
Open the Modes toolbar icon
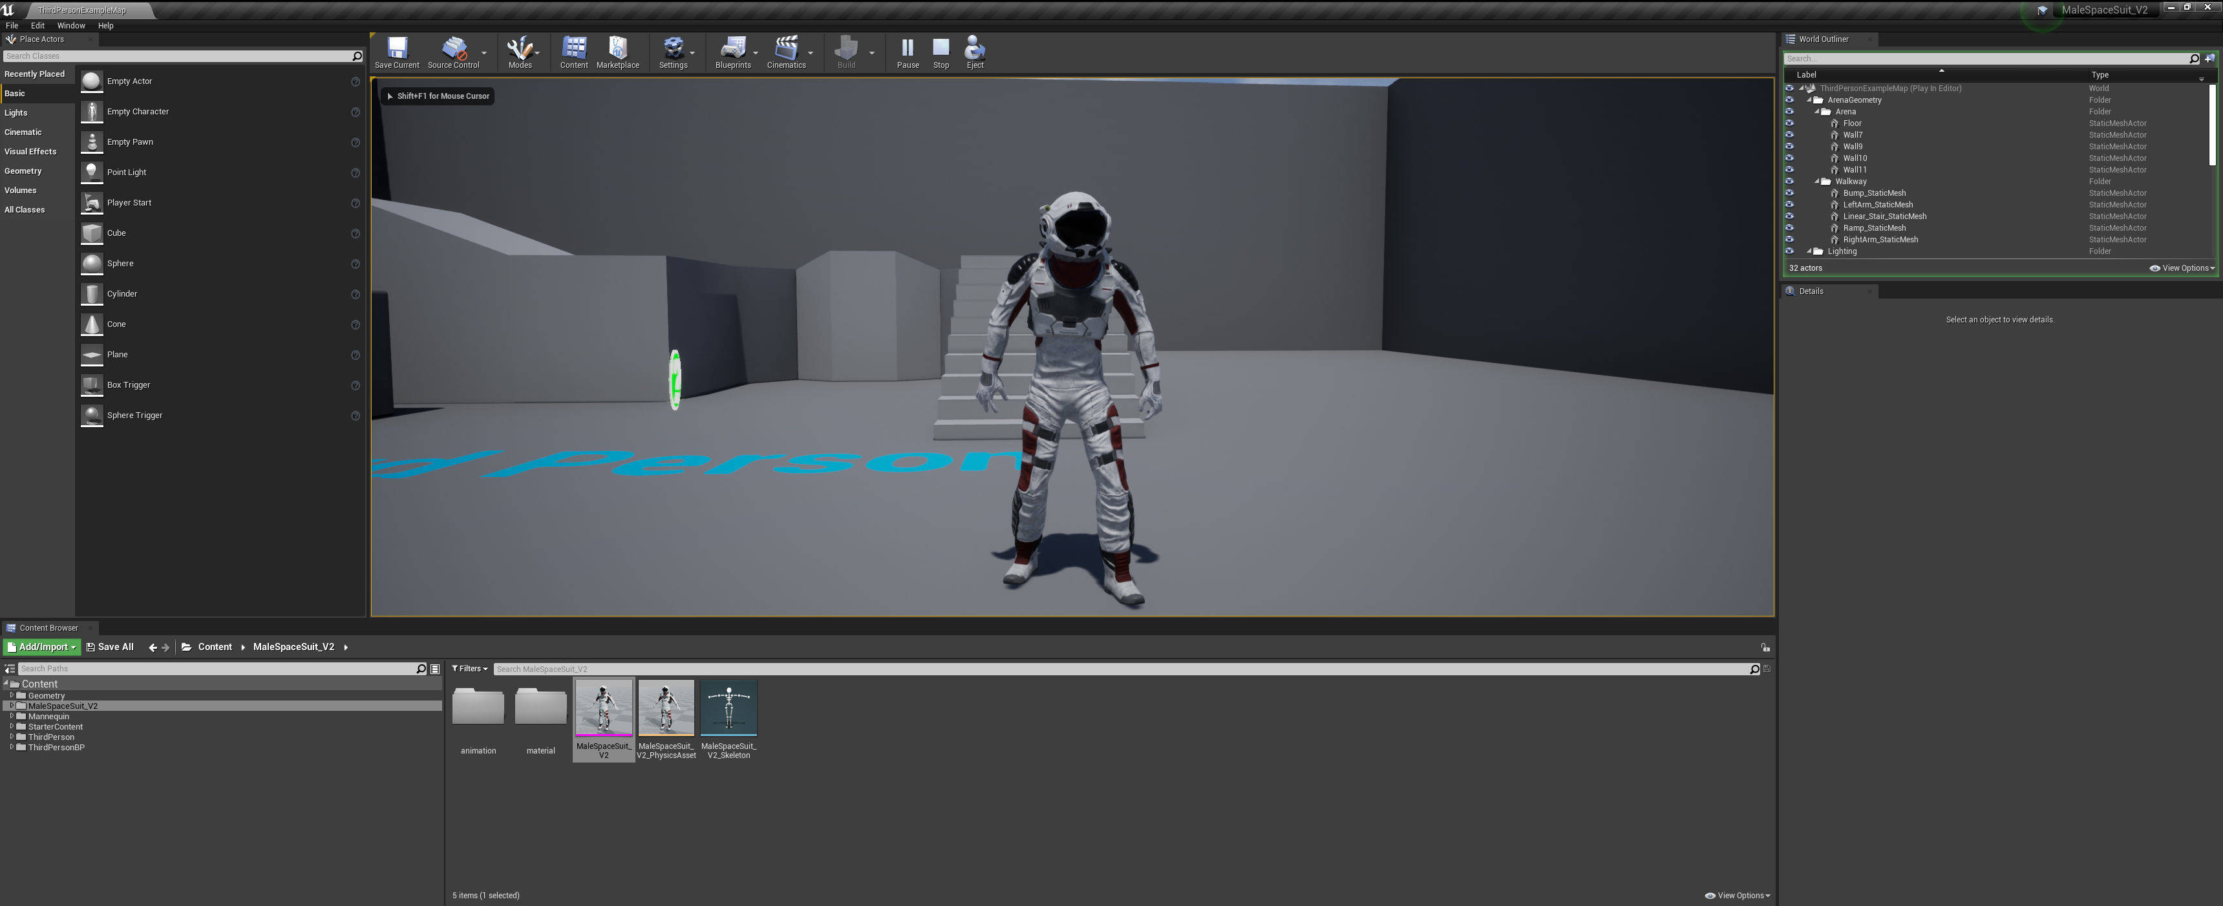tap(520, 52)
